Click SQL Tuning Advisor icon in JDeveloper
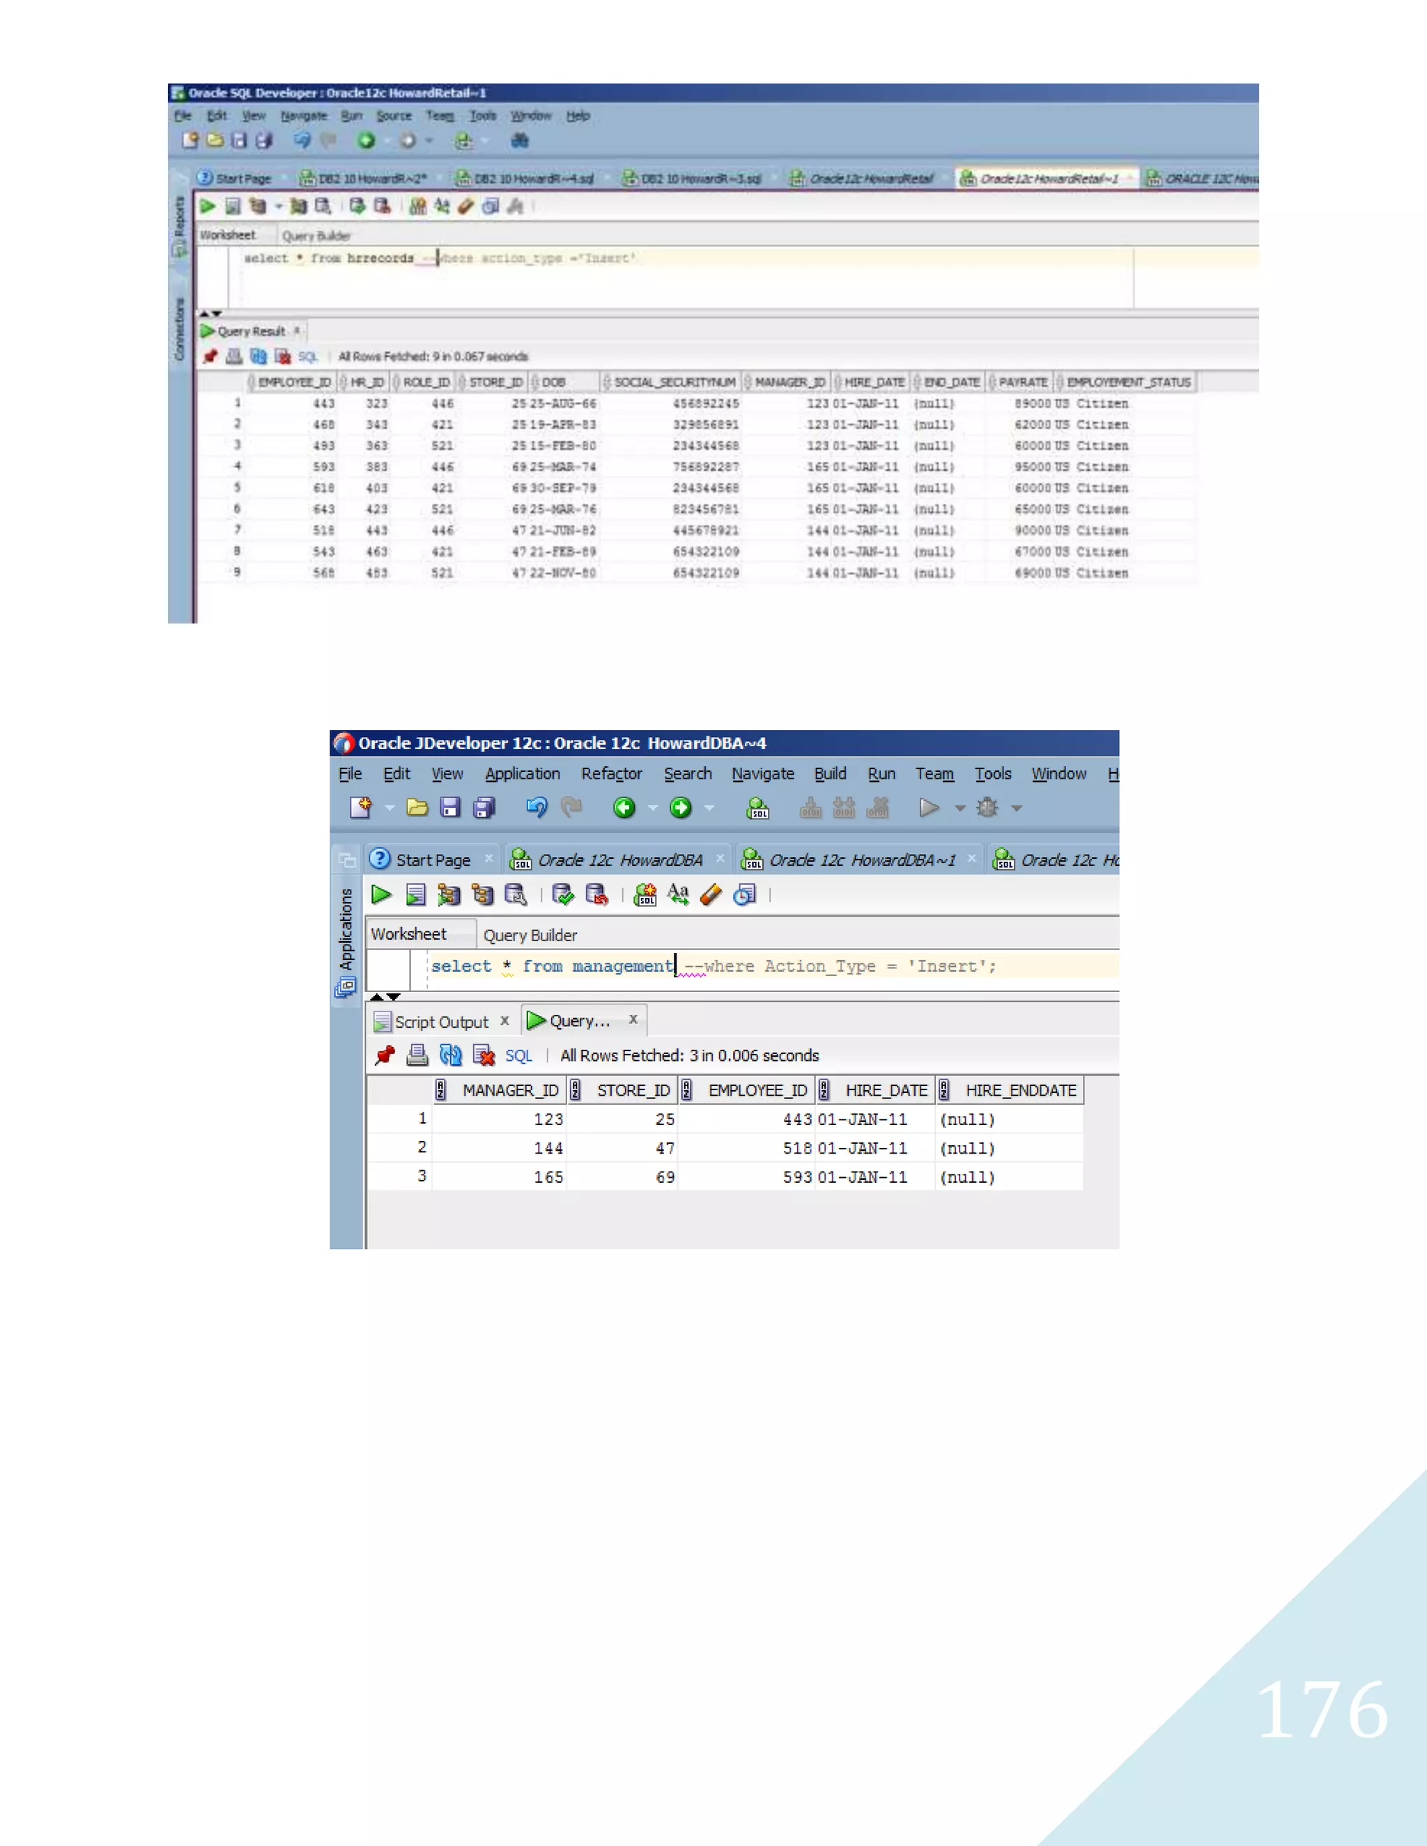This screenshot has height=1846, width=1427. [x=516, y=894]
